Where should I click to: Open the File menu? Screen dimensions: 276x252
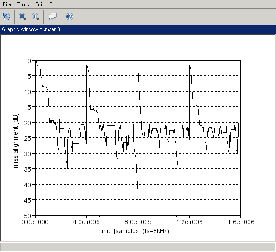click(7, 4)
